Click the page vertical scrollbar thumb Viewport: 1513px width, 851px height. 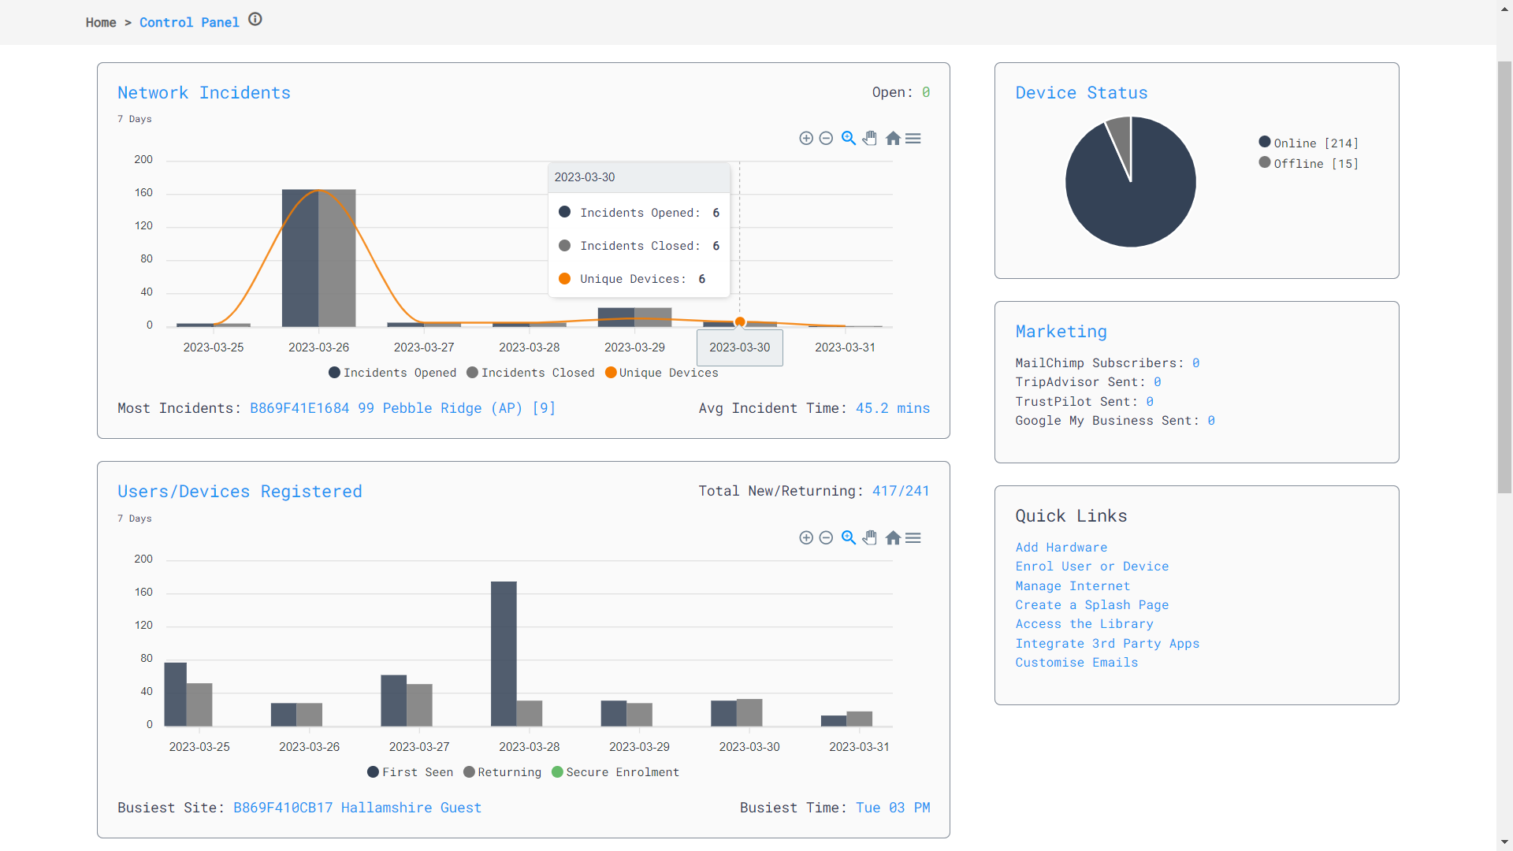coord(1504,276)
